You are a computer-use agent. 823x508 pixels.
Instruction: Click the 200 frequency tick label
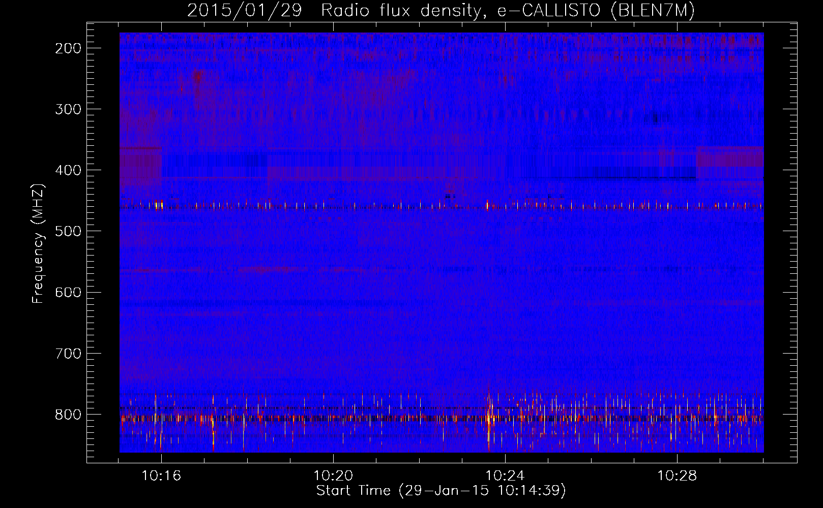(68, 48)
